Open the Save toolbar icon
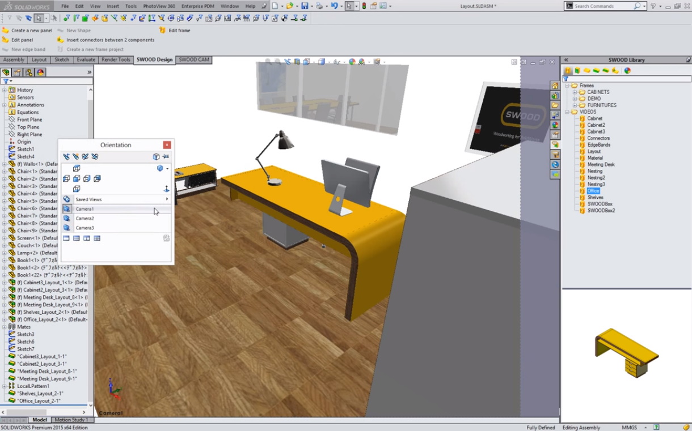This screenshot has height=431, width=692. coord(305,6)
